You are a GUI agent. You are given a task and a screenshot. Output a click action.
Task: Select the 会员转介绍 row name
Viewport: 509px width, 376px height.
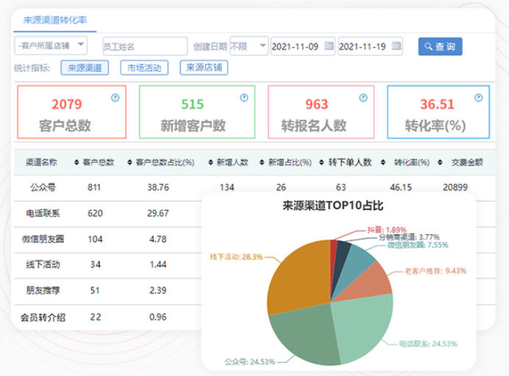[43, 317]
